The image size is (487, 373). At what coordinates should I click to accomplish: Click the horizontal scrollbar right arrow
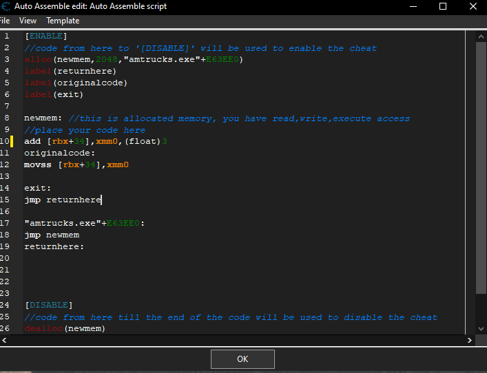point(470,340)
